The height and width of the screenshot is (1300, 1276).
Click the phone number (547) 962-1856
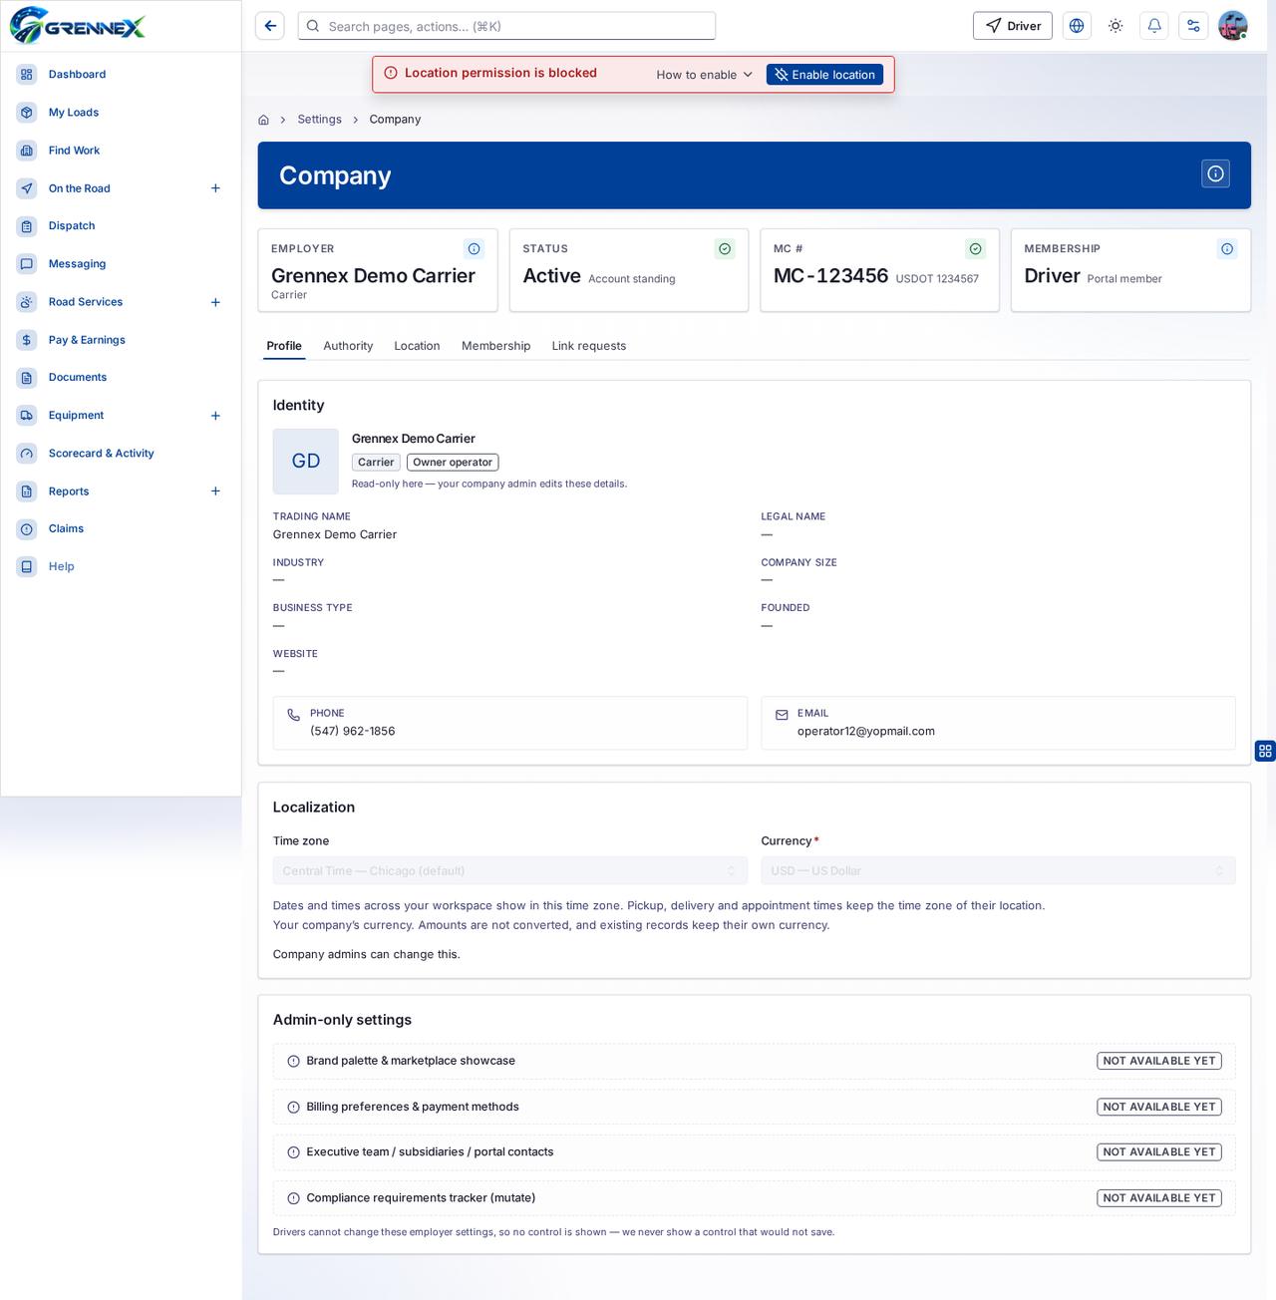pyautogui.click(x=353, y=731)
